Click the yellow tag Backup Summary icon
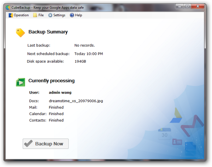The image size is (212, 167). (x=20, y=32)
